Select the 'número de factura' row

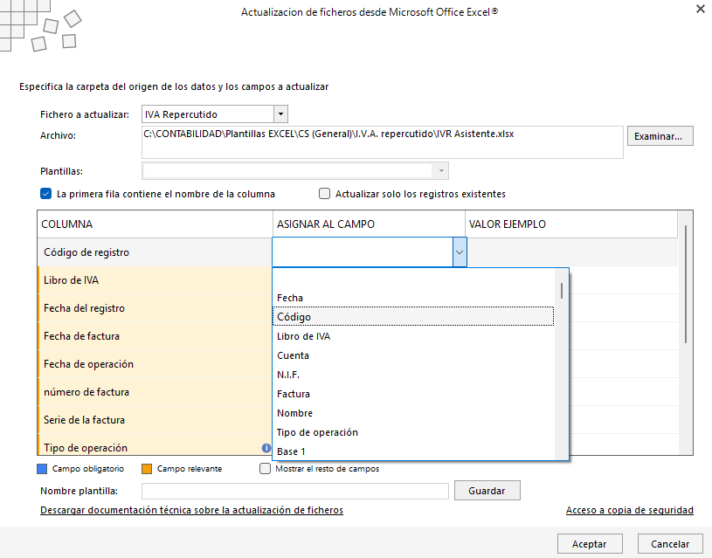pyautogui.click(x=155, y=392)
